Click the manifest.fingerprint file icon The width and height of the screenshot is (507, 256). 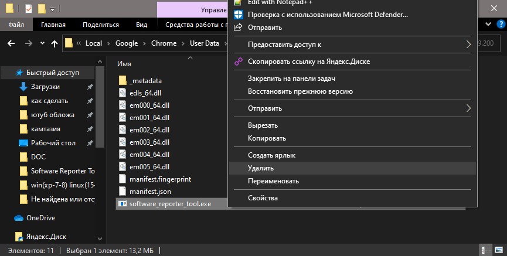(x=123, y=179)
